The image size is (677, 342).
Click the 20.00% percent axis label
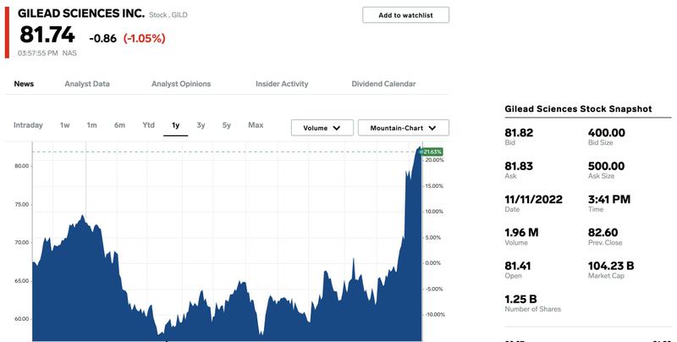[434, 160]
